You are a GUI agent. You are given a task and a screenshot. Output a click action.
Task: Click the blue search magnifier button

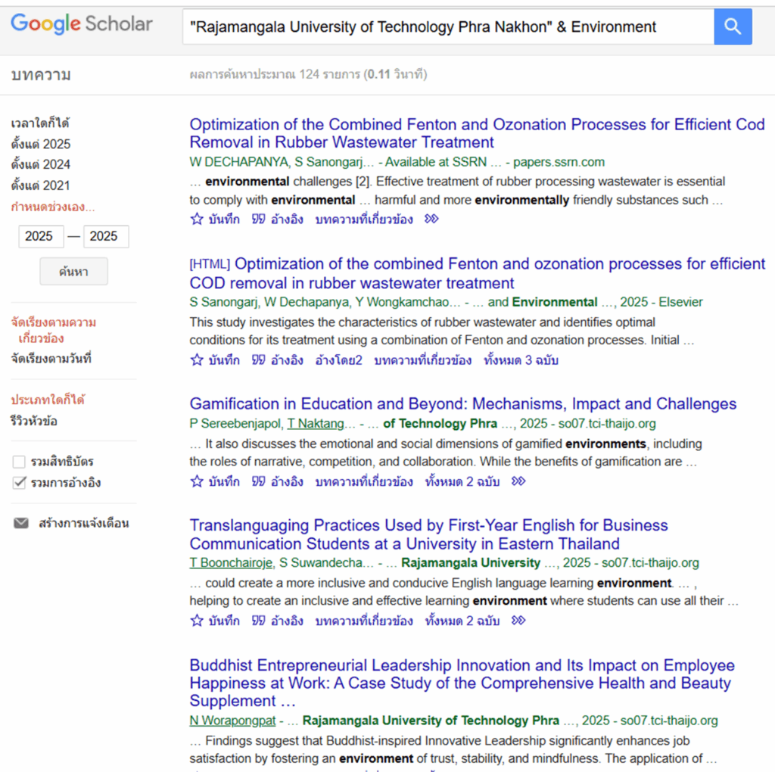[x=732, y=27]
